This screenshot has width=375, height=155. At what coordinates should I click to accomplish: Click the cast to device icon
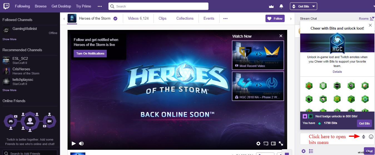(266, 143)
